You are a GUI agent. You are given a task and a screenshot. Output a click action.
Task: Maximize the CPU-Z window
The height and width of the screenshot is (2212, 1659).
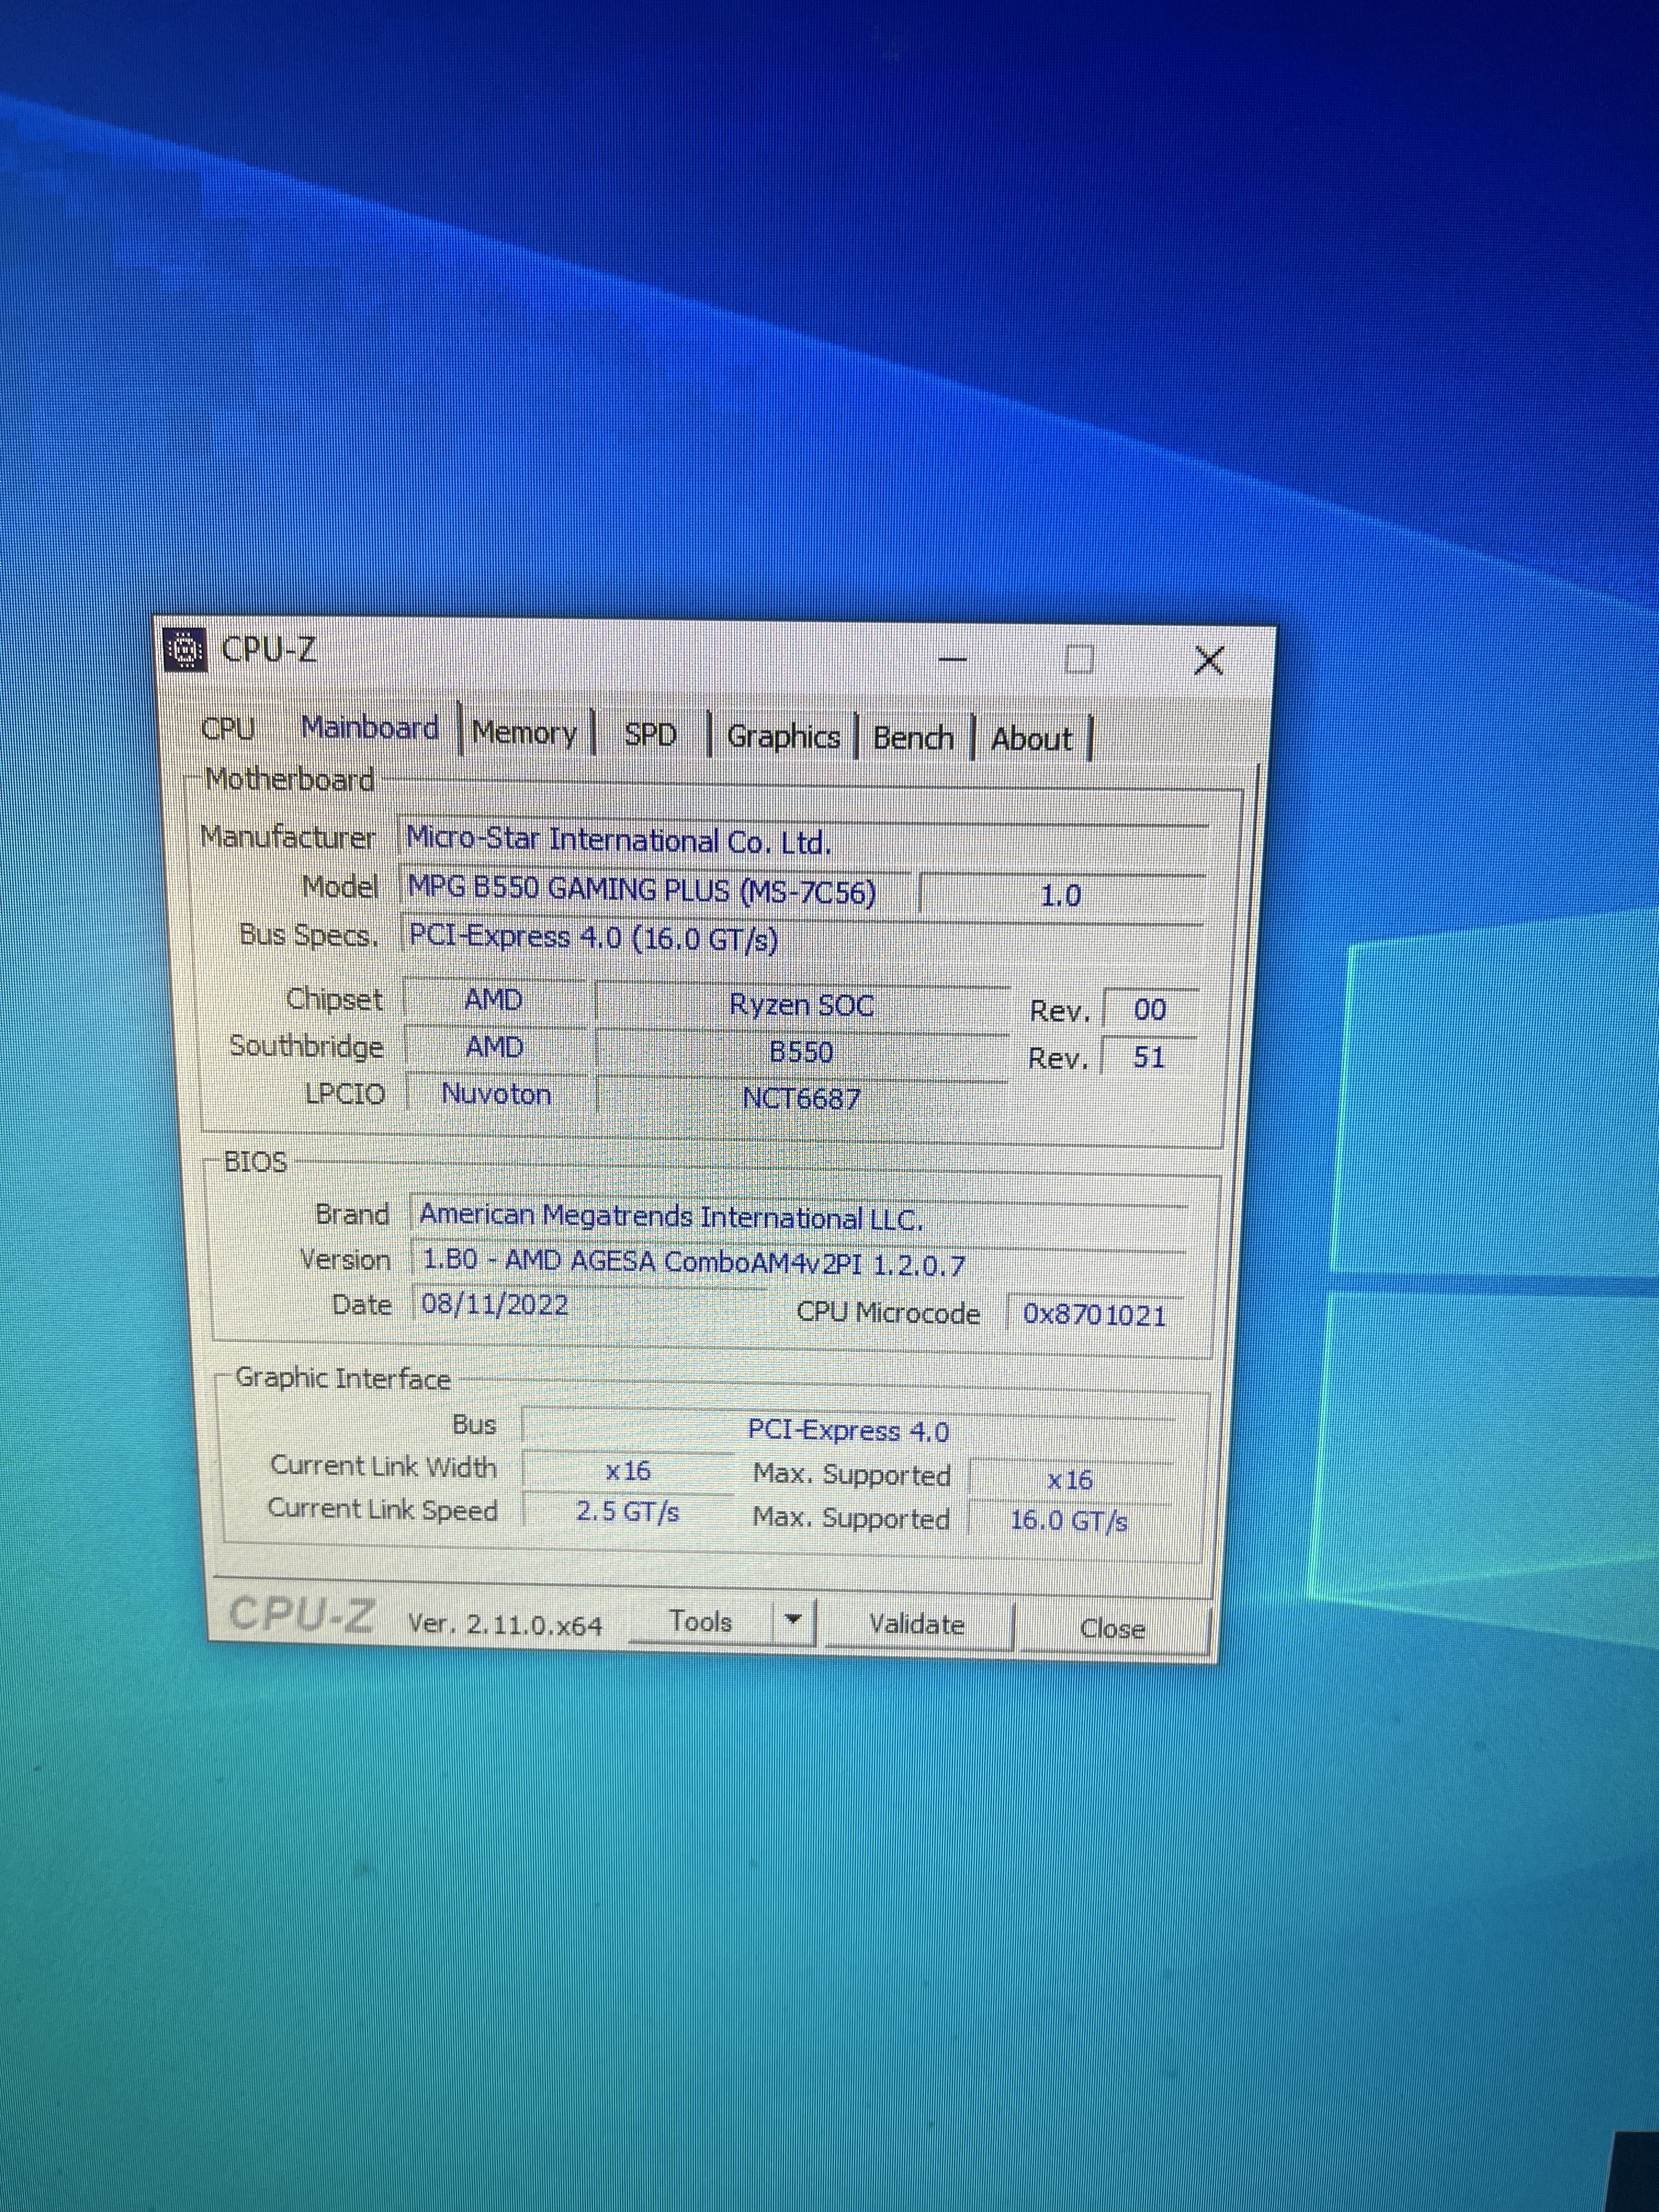point(1079,659)
